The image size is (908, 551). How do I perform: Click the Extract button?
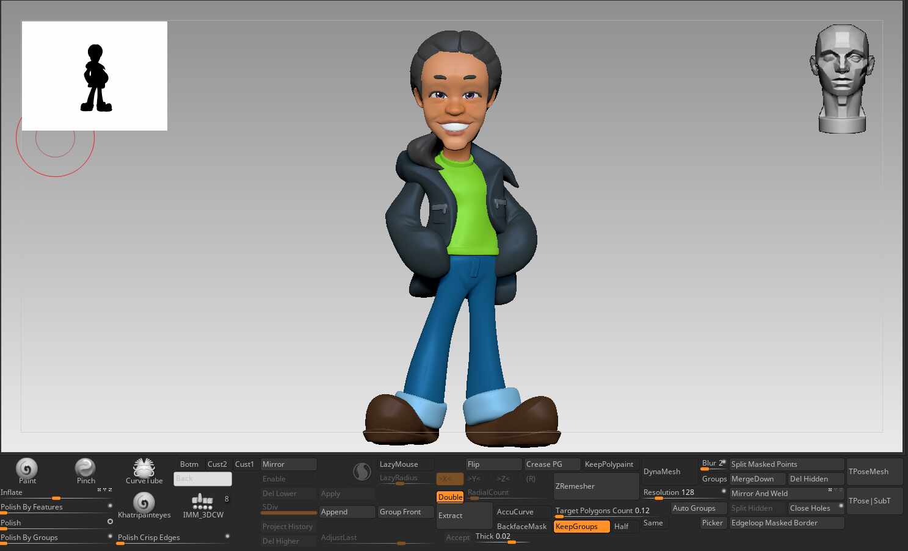click(x=464, y=516)
